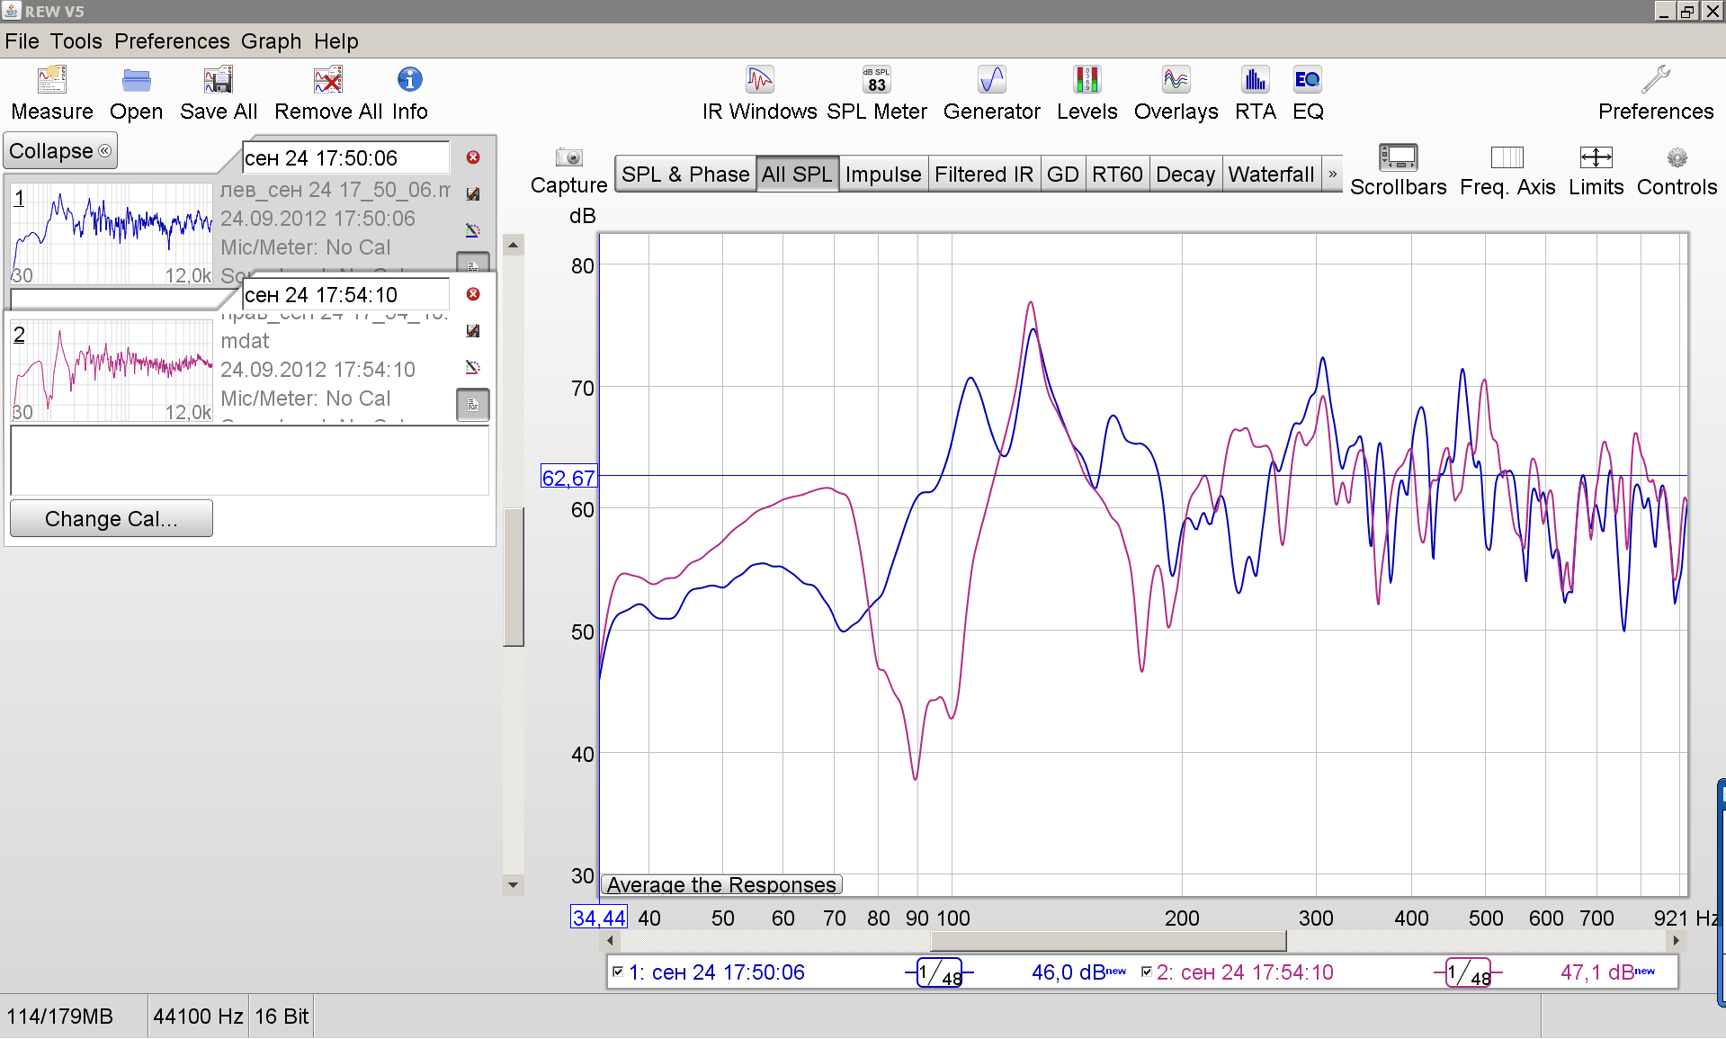This screenshot has height=1039, width=1726.
Task: Collapse the measurements panel
Action: (60, 151)
